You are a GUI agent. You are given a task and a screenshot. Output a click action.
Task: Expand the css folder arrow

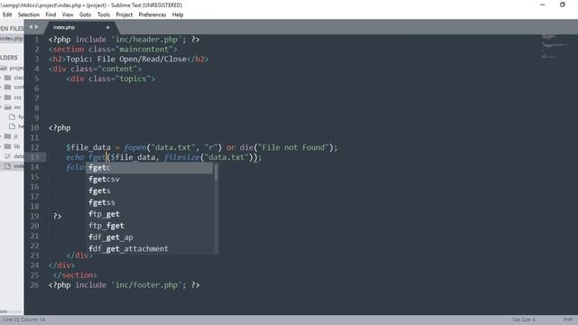(x=1, y=97)
